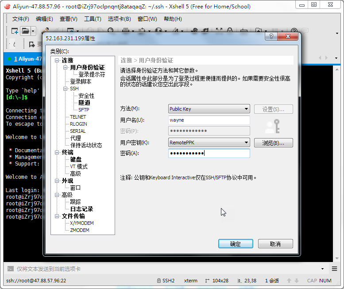Collapse the 外观 tree node
Screen dimensions: 344x289
pyautogui.click(x=57, y=181)
